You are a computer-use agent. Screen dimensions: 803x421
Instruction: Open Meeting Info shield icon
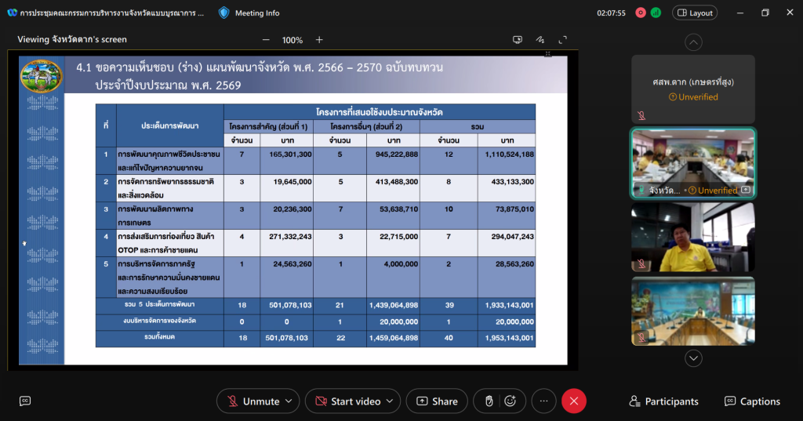click(224, 13)
